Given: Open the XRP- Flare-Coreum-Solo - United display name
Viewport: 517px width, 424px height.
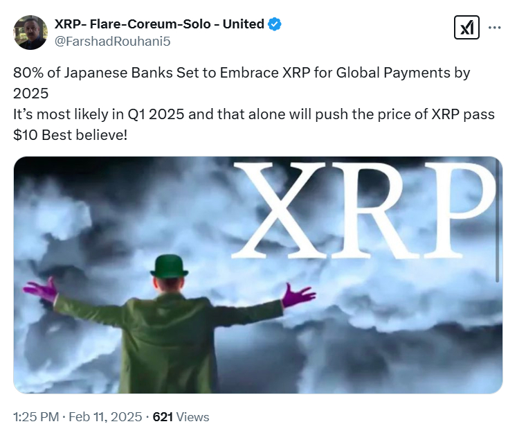Looking at the screenshot, I should click(x=159, y=24).
